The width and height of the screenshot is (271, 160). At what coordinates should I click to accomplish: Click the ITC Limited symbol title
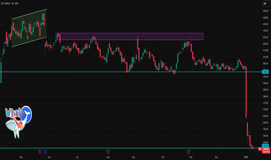coord(10,3)
